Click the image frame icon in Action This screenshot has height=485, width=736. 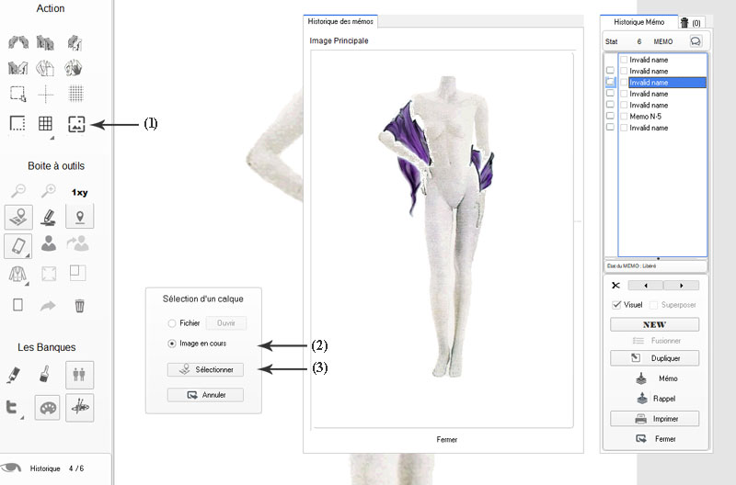click(x=77, y=124)
